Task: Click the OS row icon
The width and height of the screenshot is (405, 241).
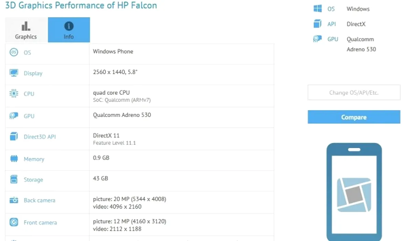Action: (14, 52)
